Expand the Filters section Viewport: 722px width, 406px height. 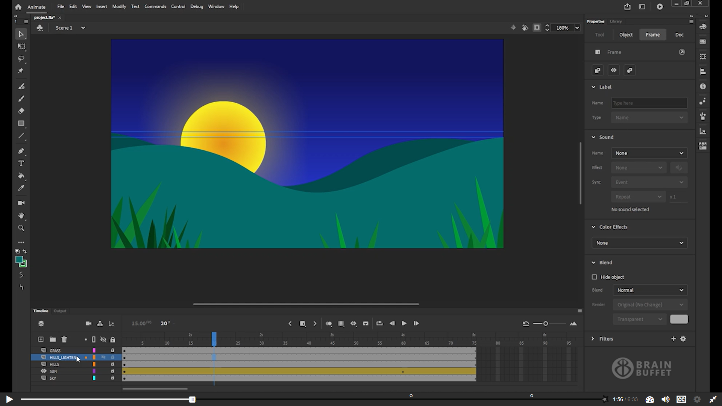tap(593, 339)
